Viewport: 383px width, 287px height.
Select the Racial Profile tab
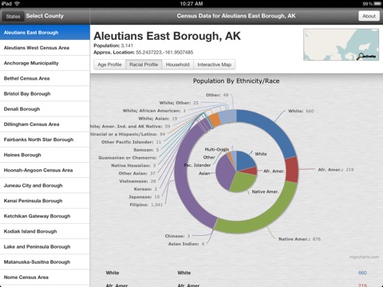(144, 65)
